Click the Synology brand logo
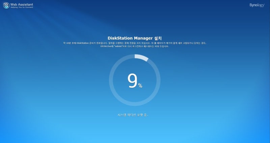This screenshot has height=143, width=270. pos(257,5)
